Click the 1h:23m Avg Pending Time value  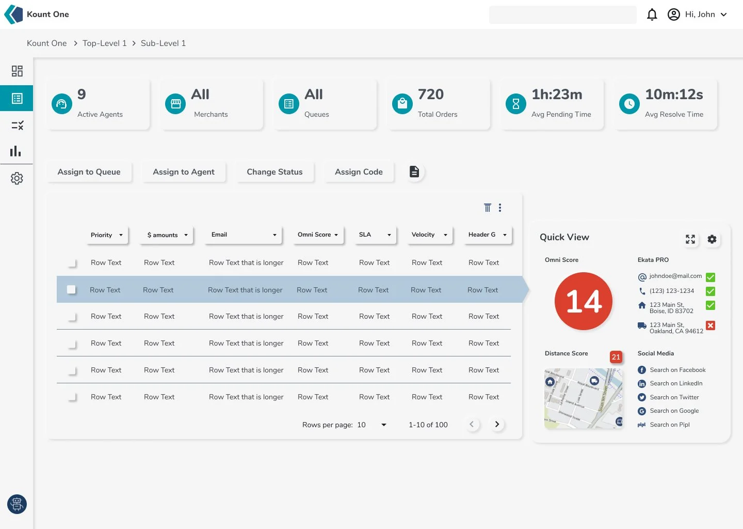click(557, 95)
